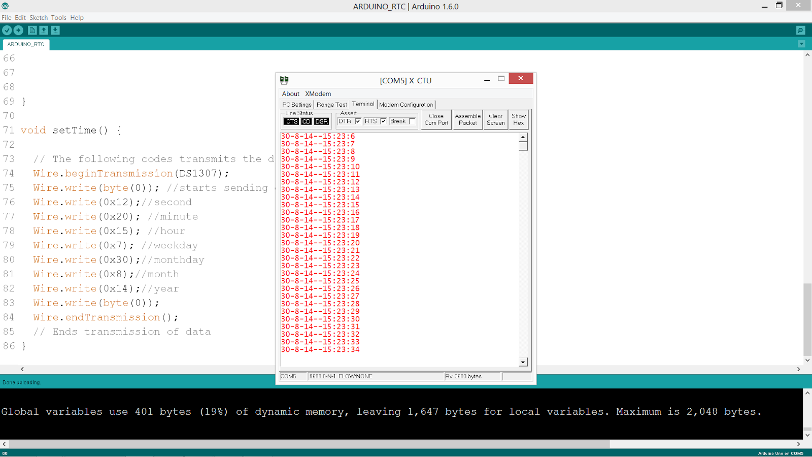
Task: Create a new sketch from the toolbar
Action: pyautogui.click(x=31, y=30)
